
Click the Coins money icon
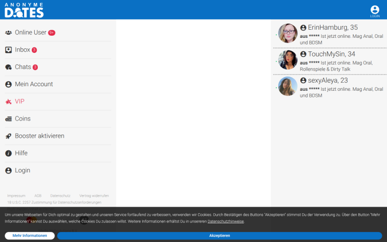coord(9,119)
